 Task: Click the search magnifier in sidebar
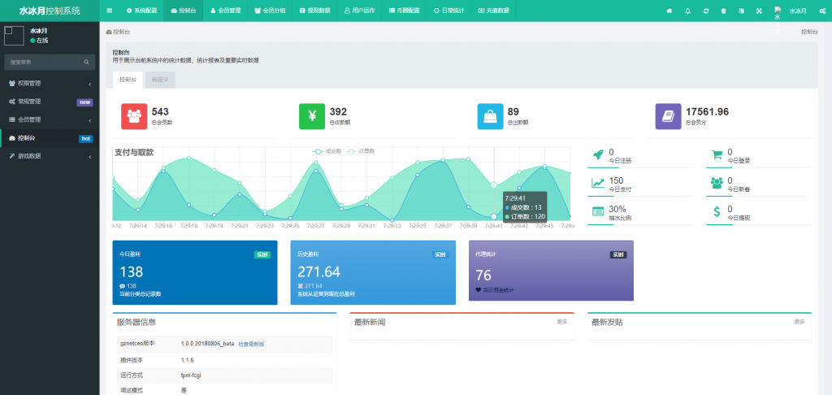pyautogui.click(x=87, y=62)
